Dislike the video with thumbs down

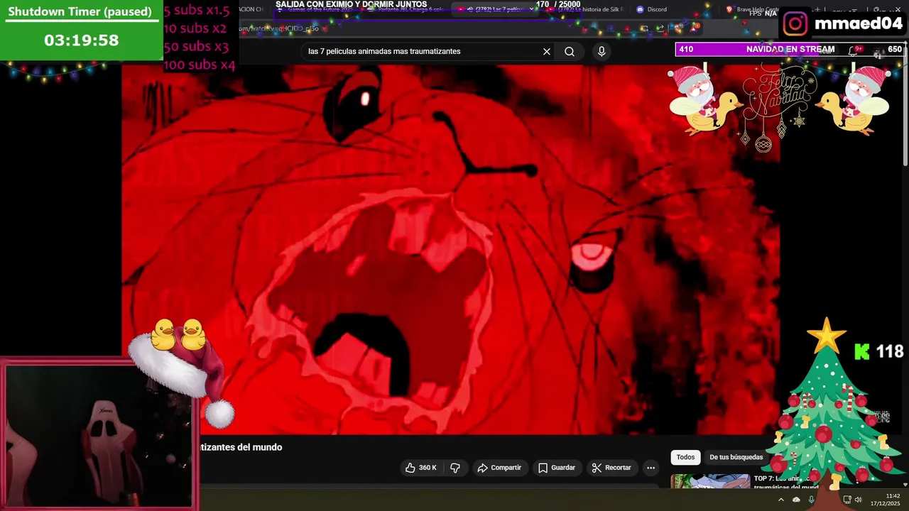tap(455, 468)
